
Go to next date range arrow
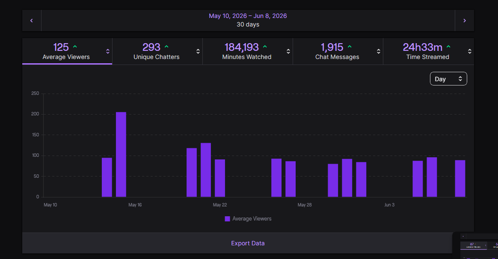coord(464,21)
